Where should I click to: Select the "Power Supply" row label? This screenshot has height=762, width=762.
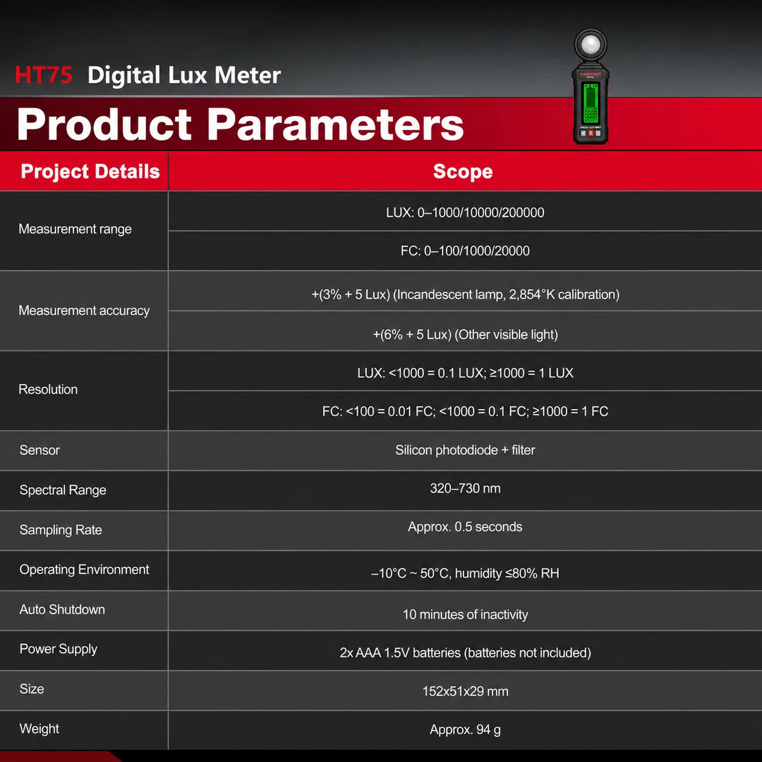[58, 649]
